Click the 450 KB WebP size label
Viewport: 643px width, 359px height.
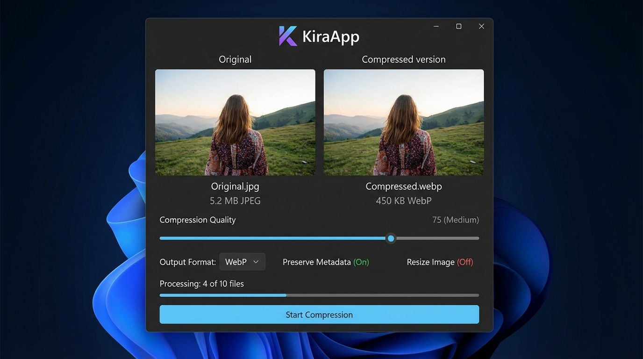(404, 201)
